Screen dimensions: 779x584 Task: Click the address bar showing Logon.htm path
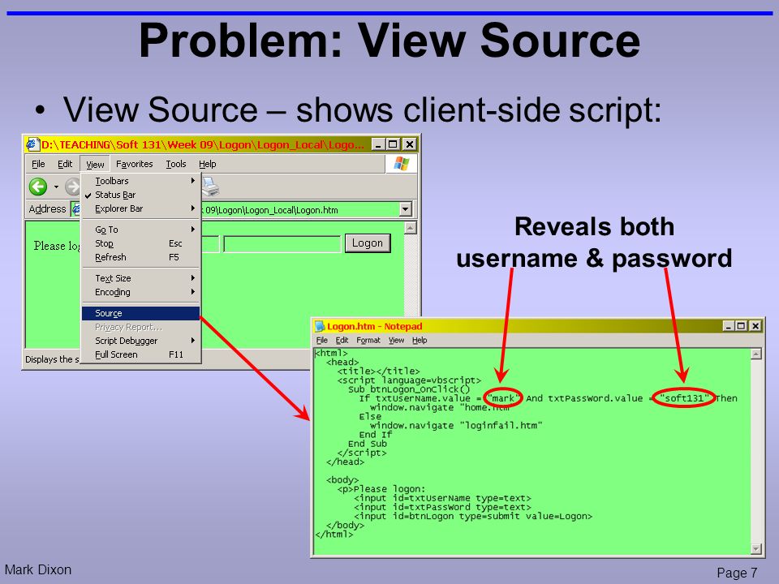(x=300, y=209)
